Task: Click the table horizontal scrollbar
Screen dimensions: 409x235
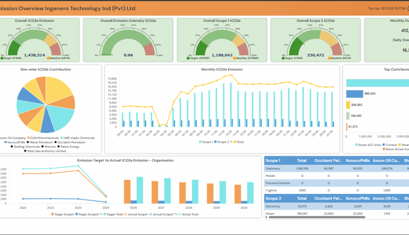Action: point(314,217)
